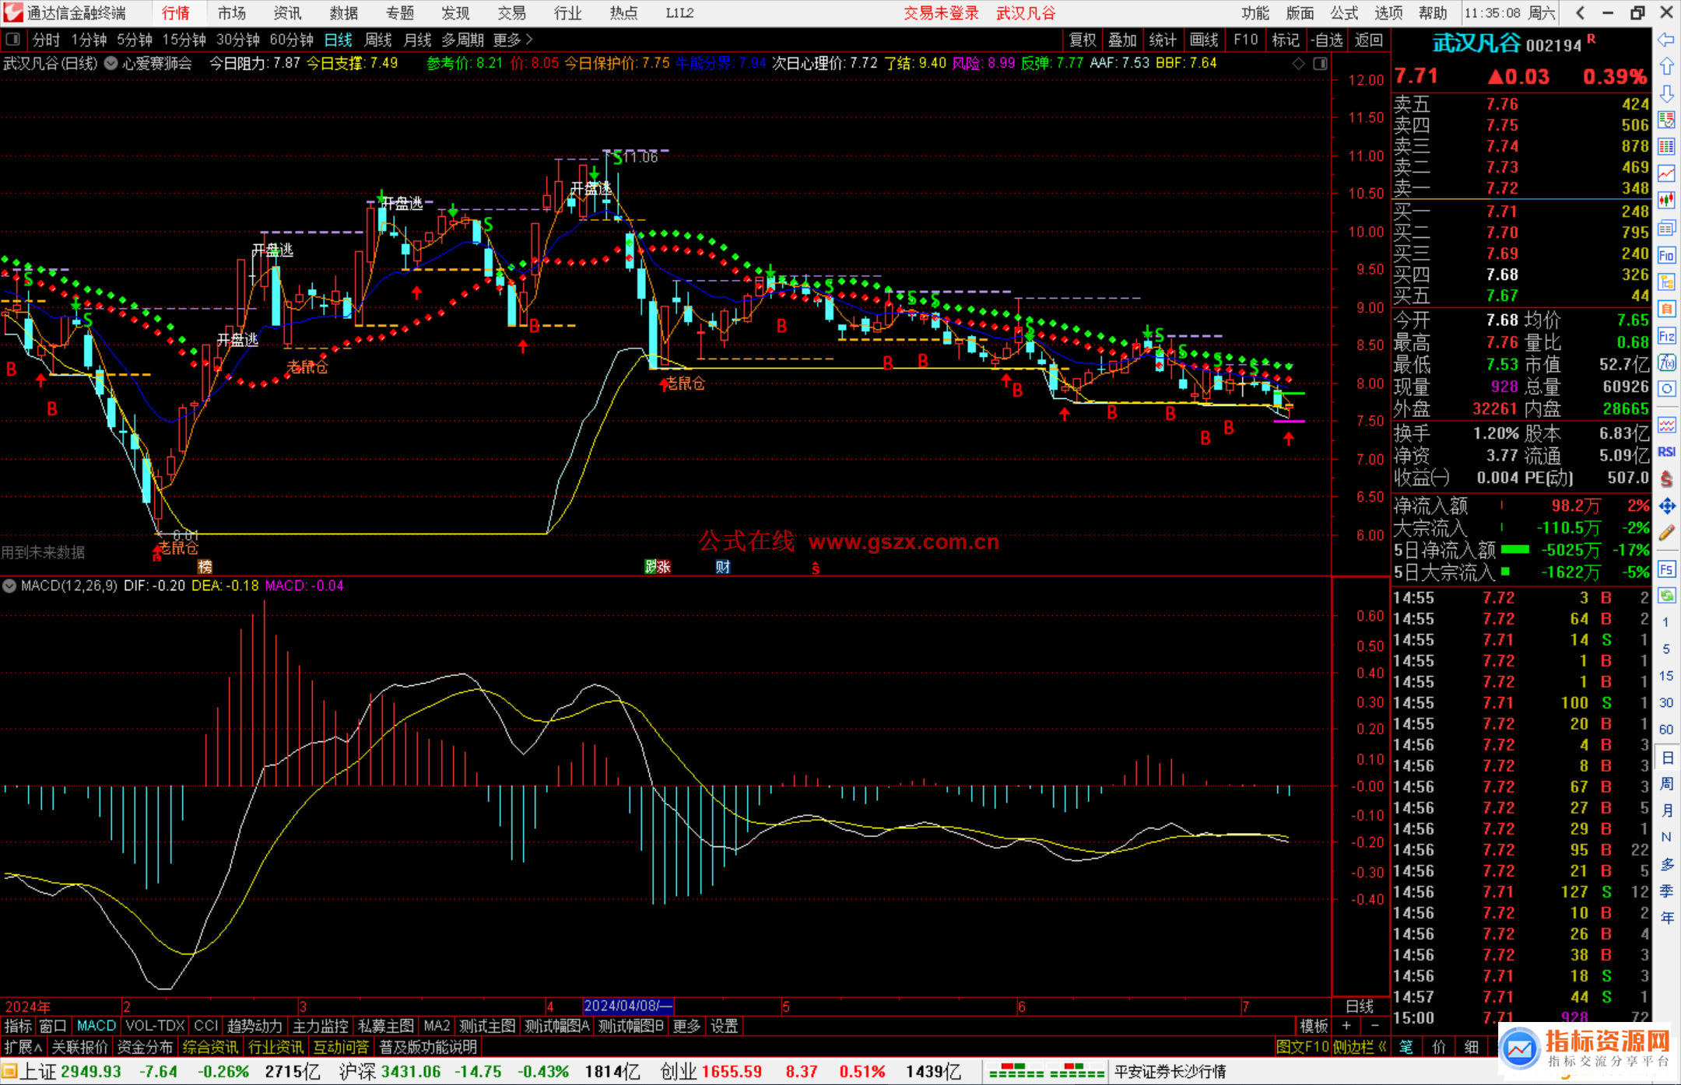Click the 返回 return button
Screen dimensions: 1681x1085
coord(1368,40)
